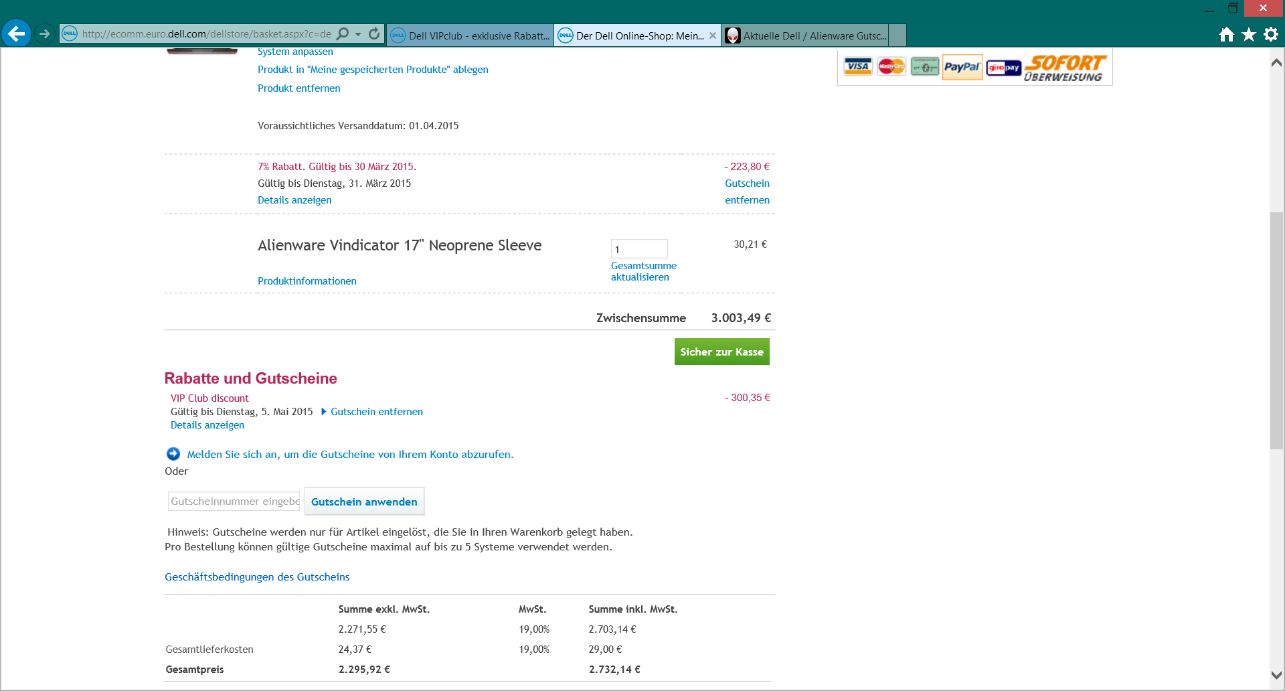1285x691 pixels.
Task: Click the giropay payment logo
Action: coord(1003,67)
